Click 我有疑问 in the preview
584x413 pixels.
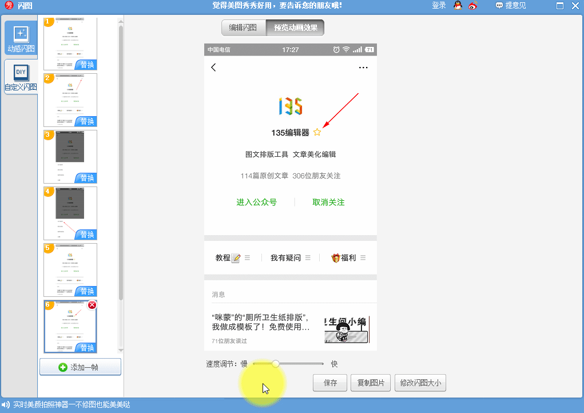[x=290, y=258]
